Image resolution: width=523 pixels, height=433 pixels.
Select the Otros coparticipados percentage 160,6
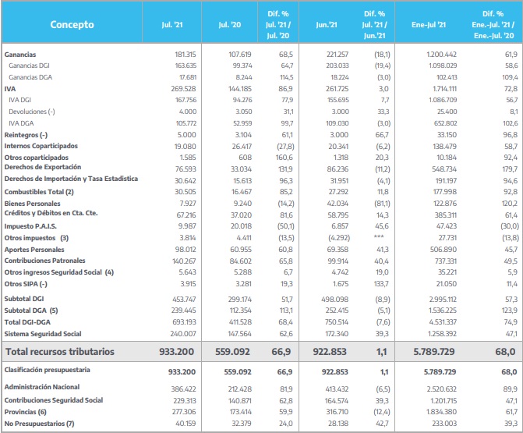click(284, 158)
